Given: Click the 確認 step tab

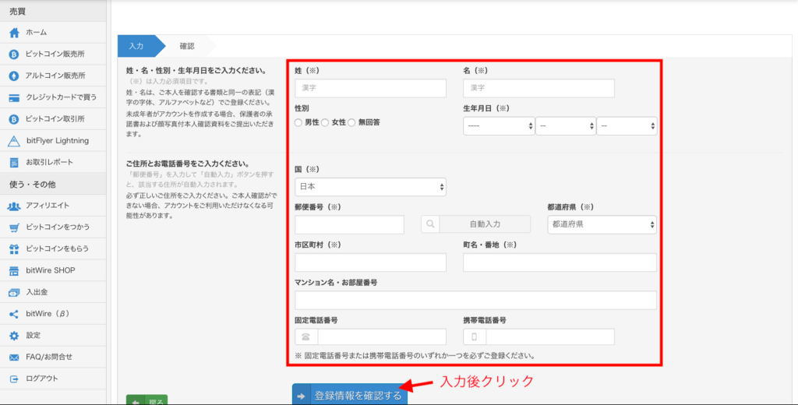Looking at the screenshot, I should point(187,46).
